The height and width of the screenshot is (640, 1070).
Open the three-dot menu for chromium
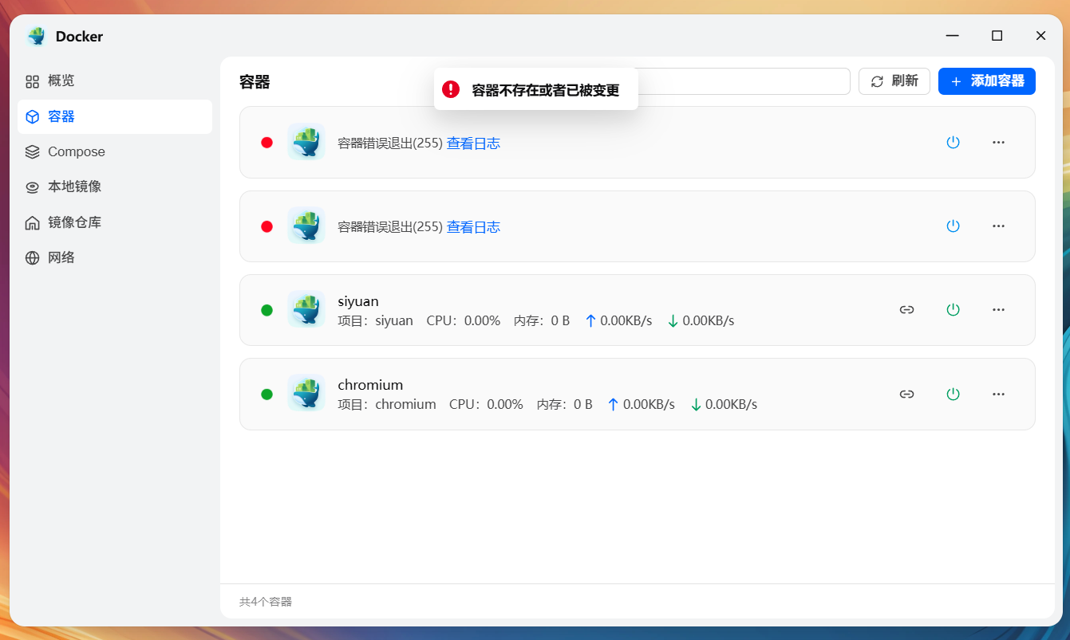tap(998, 394)
